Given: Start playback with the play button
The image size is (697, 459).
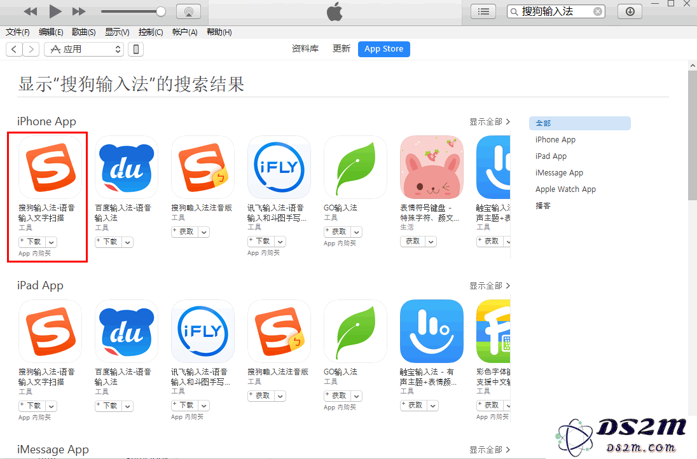Looking at the screenshot, I should (55, 11).
